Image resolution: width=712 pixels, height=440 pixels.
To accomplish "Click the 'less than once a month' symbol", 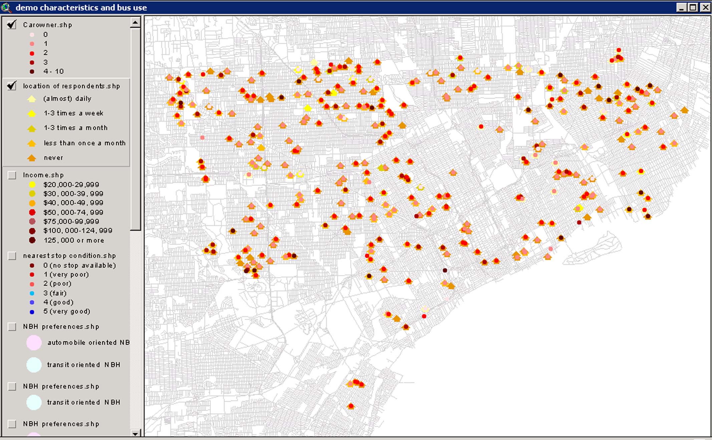I will coord(32,143).
